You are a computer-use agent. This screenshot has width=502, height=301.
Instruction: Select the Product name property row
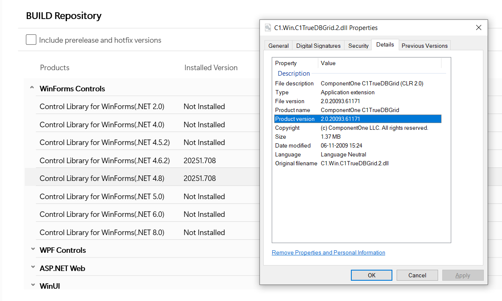click(358, 110)
